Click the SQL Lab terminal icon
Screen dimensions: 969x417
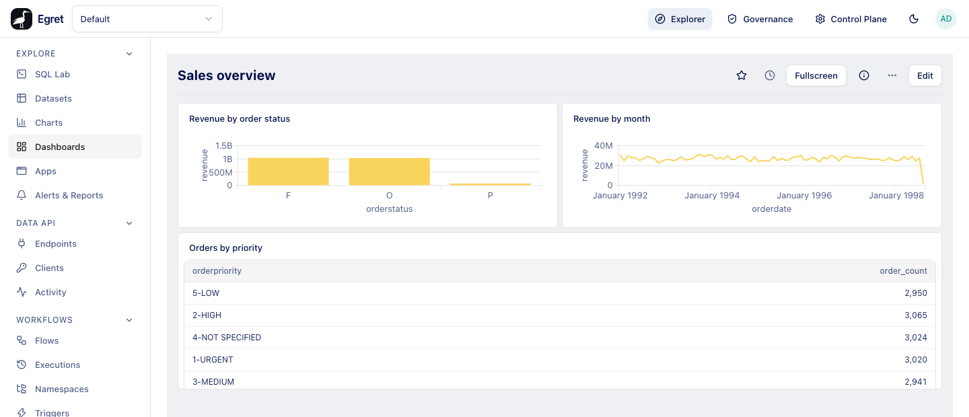coord(22,74)
